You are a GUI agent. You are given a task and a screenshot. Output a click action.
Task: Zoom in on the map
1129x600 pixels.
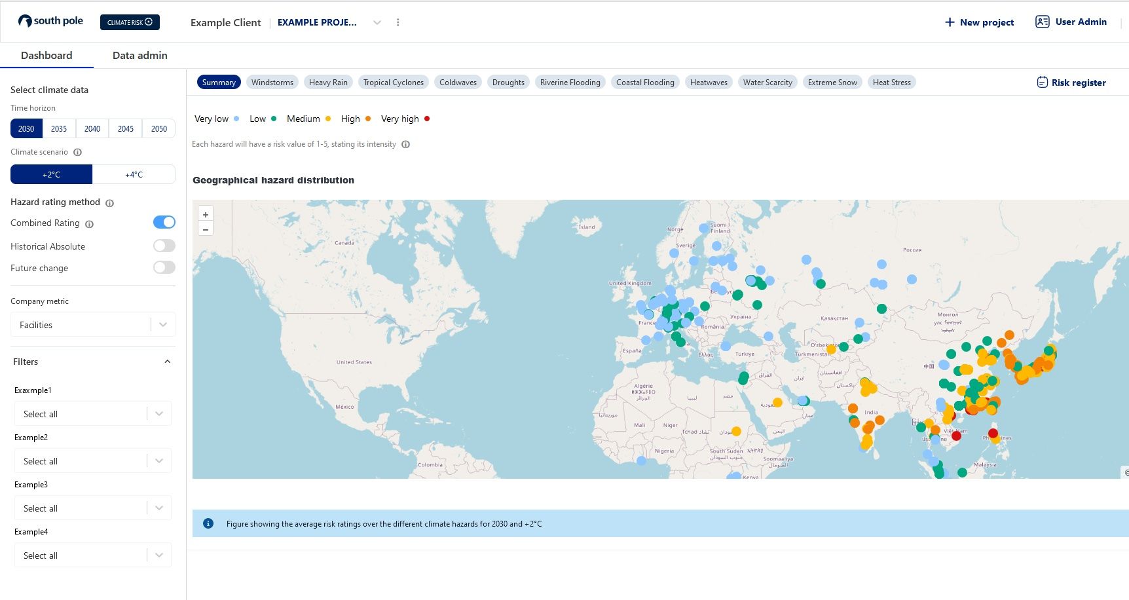point(206,215)
